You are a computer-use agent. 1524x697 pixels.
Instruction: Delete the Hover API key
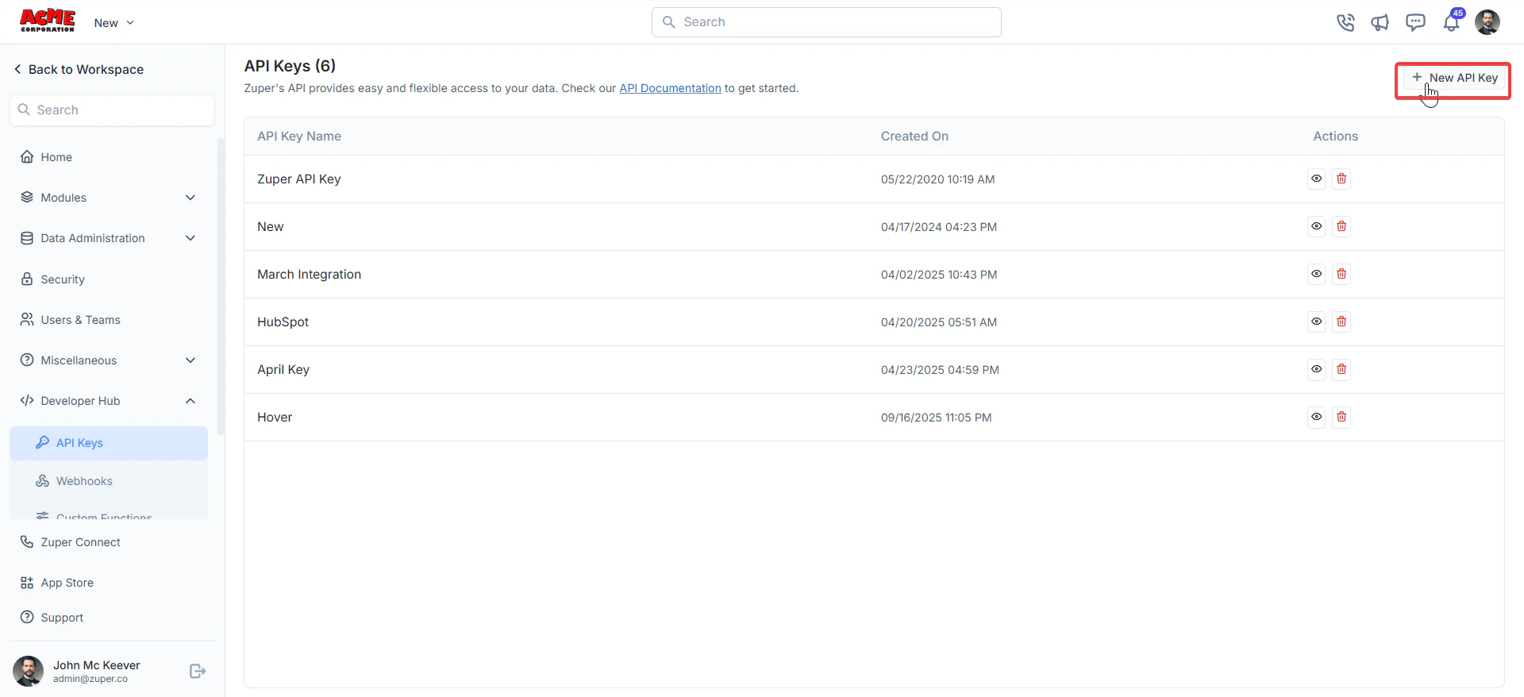tap(1341, 417)
